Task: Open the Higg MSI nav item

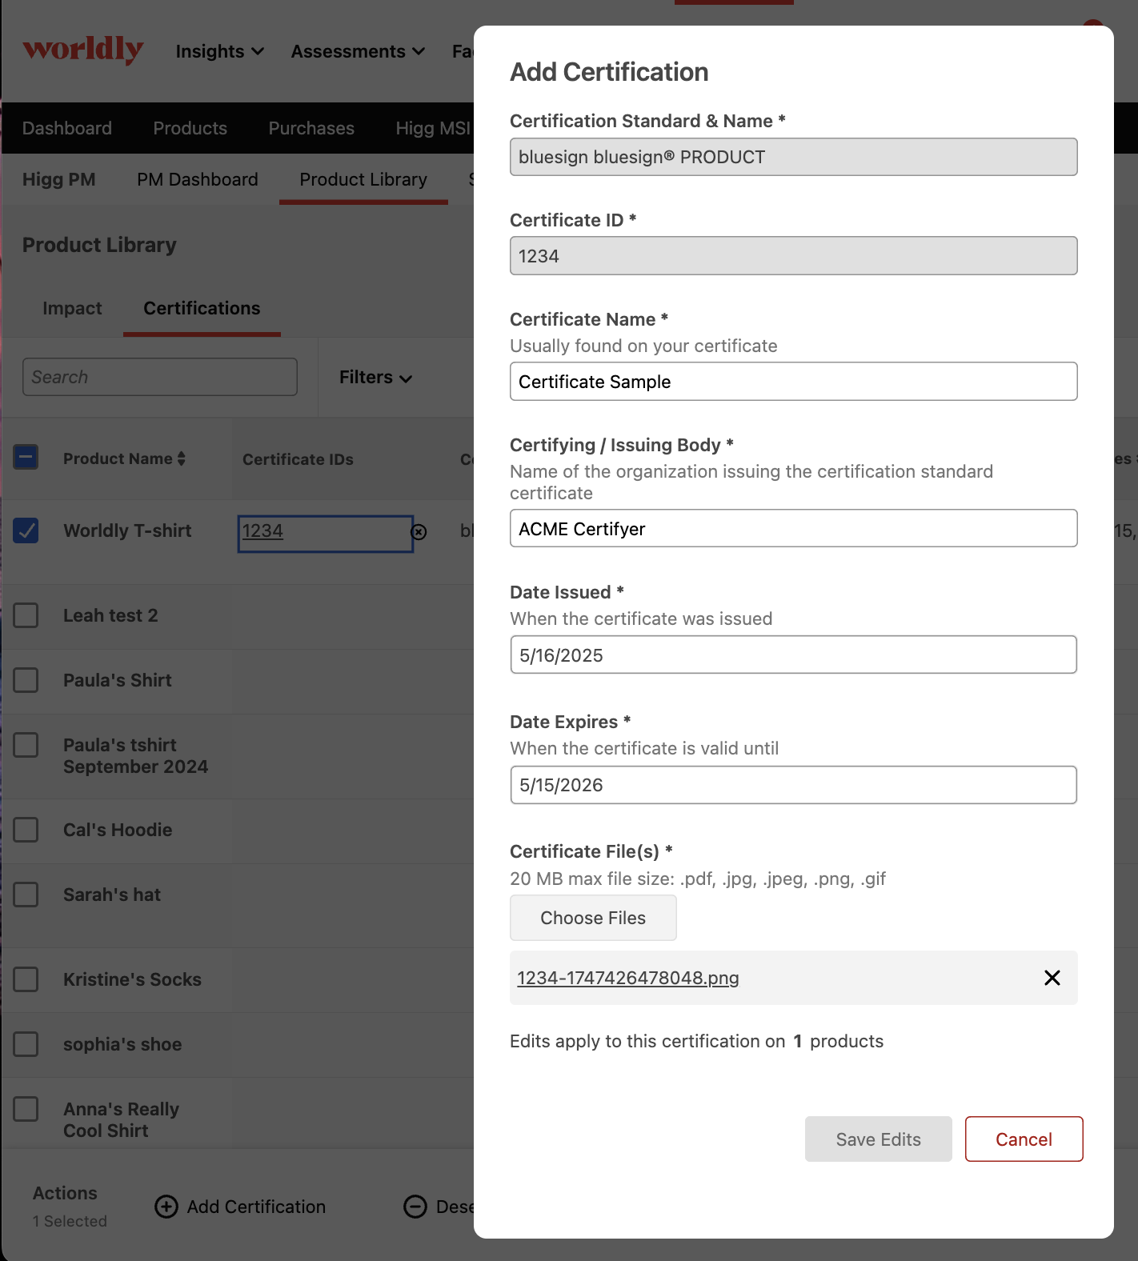Action: pos(434,128)
